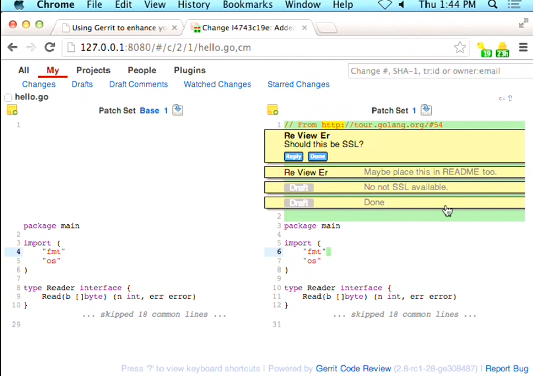Open the Bookmarks menu
Image resolution: width=533 pixels, height=376 pixels.
pyautogui.click(x=247, y=5)
